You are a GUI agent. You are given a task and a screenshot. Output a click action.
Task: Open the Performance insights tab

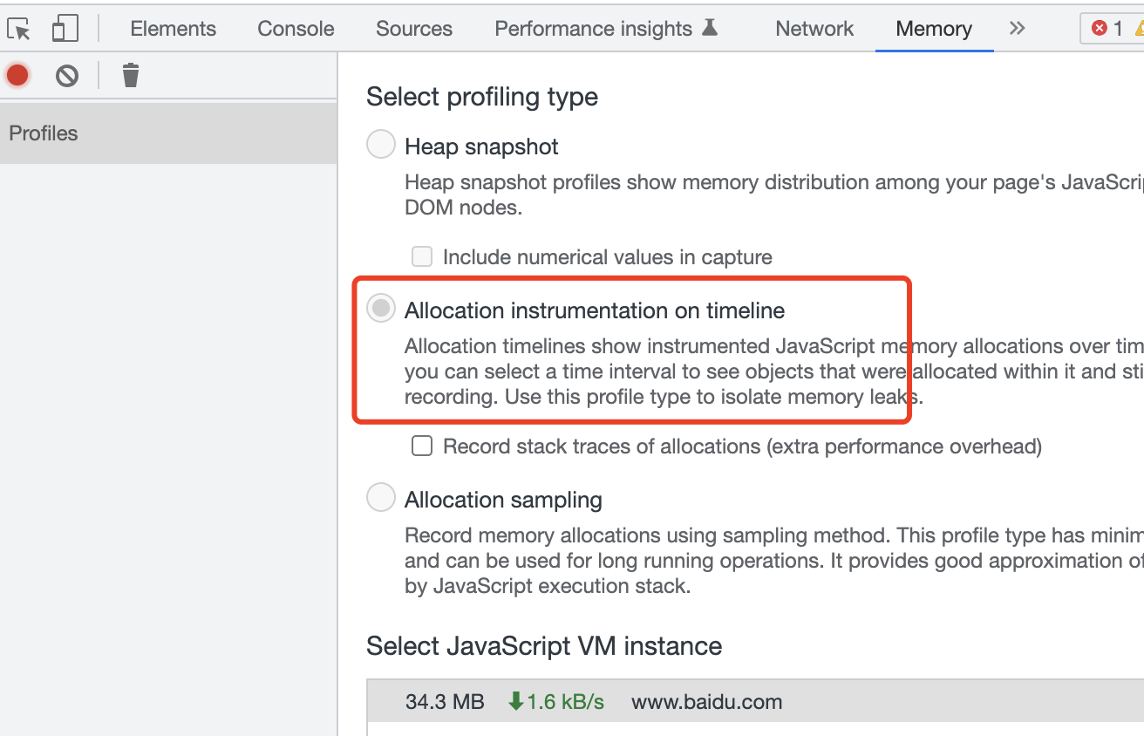593,29
